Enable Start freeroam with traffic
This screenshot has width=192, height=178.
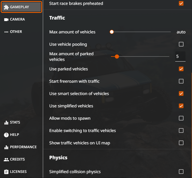181,81
